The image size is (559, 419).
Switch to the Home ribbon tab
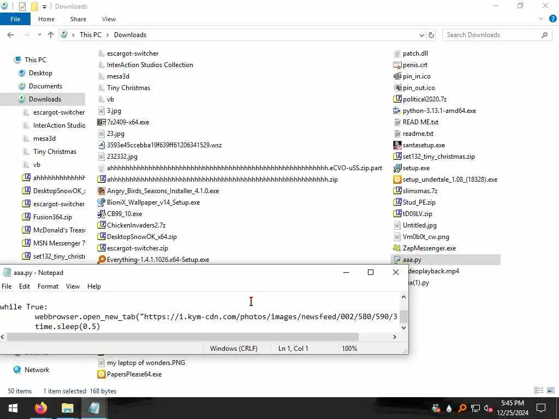point(46,19)
